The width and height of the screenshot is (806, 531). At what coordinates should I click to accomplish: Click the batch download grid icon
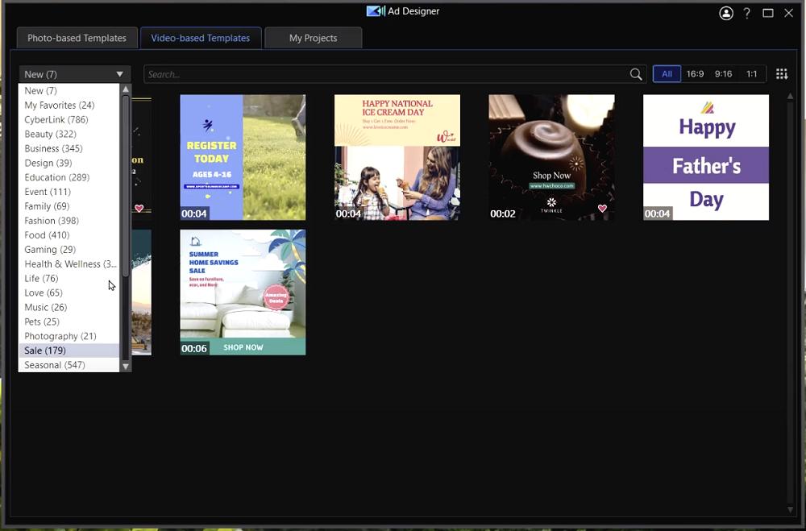click(x=781, y=73)
